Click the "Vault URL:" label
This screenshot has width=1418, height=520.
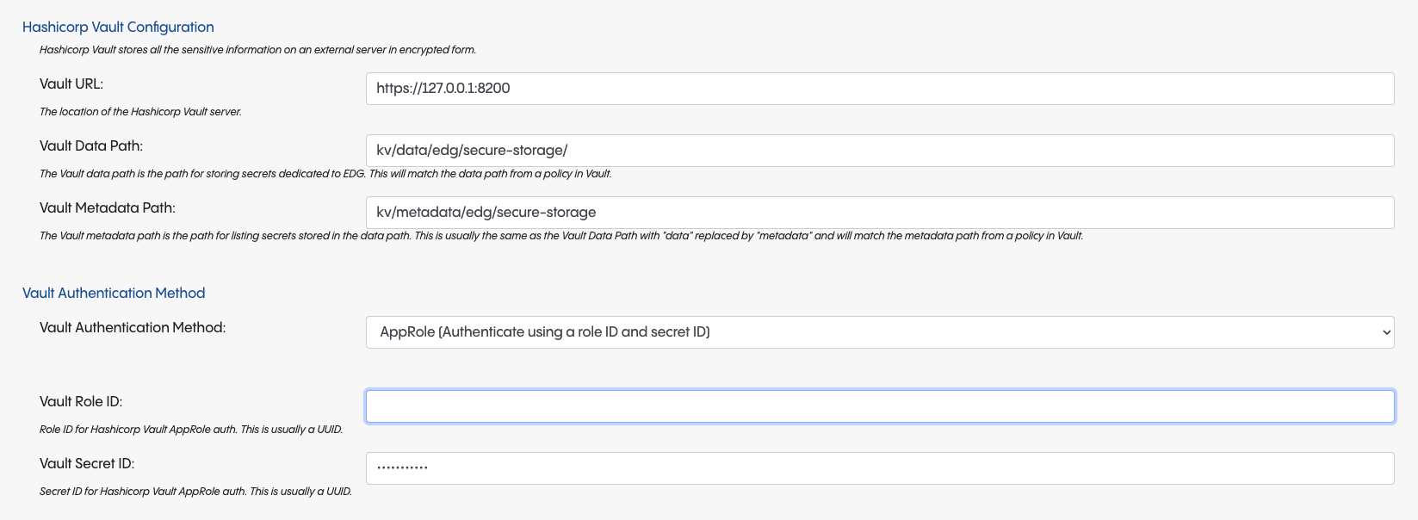71,84
